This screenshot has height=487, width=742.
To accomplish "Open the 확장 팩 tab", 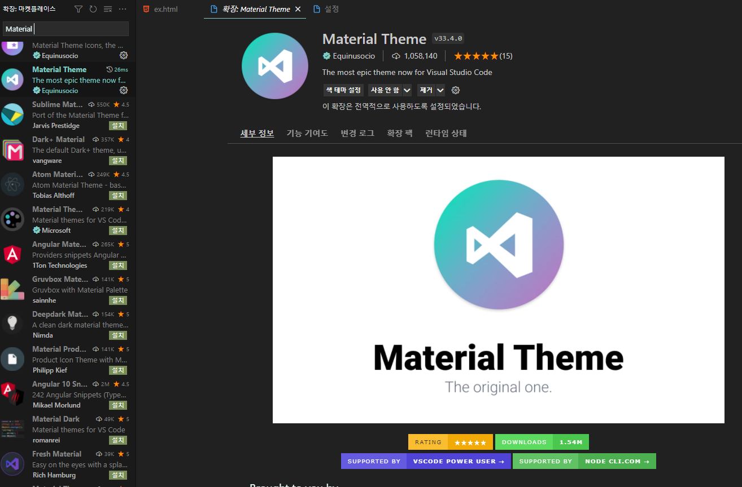I will pos(400,133).
